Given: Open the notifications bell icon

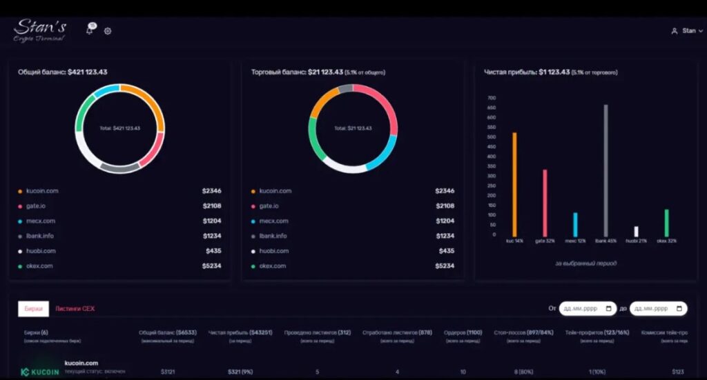Looking at the screenshot, I should click(x=90, y=29).
